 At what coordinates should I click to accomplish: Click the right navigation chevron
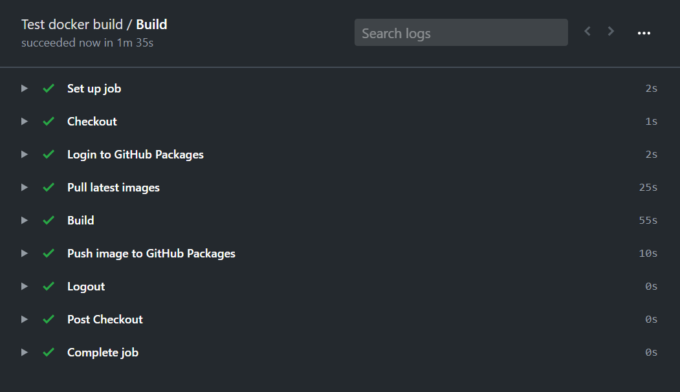[x=610, y=30]
